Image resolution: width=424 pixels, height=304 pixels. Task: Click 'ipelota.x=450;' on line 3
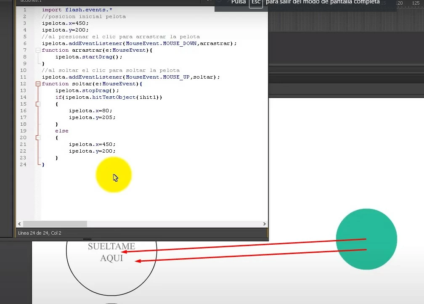pos(65,23)
